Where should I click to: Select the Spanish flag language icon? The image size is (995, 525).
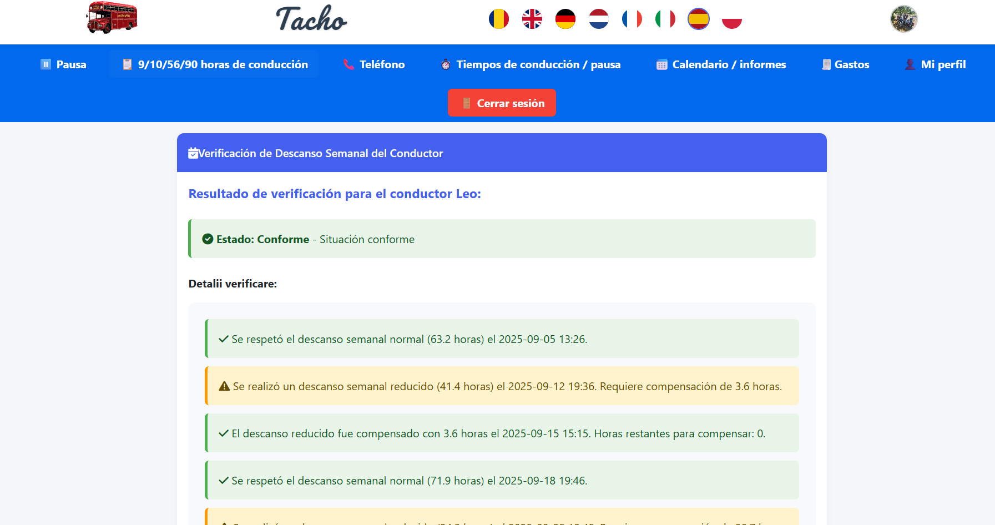pos(698,19)
